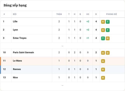This screenshot has height=91, width=125.
Task: Sort by the TRẬN column header
Action: click(59, 14)
